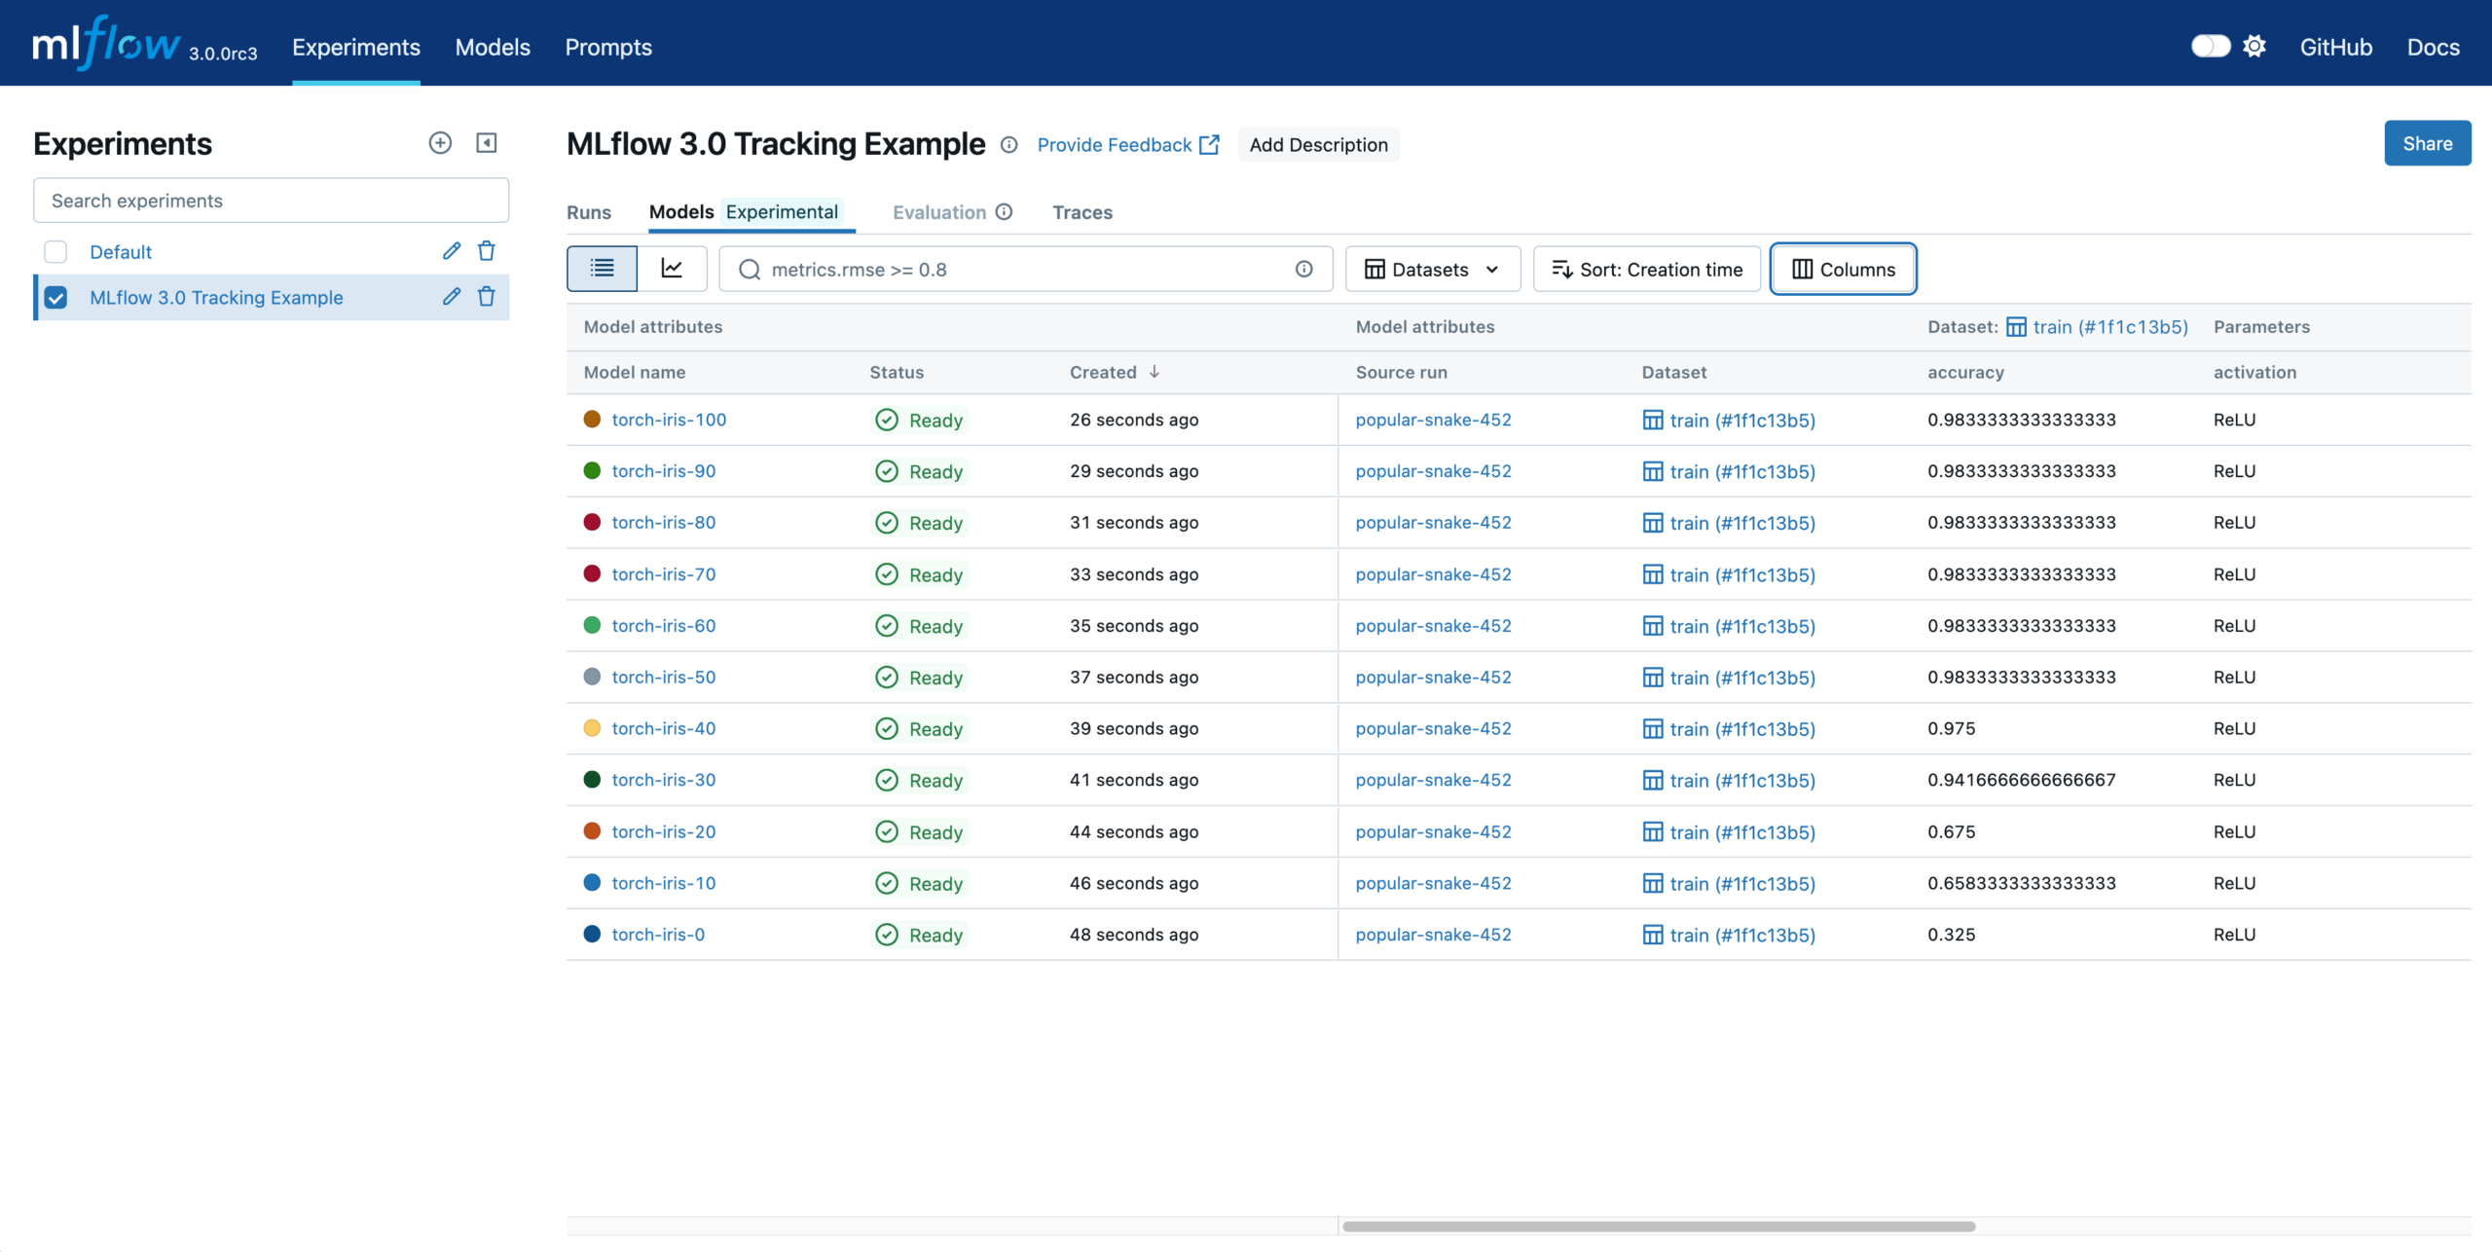Viewport: 2492px width, 1252px height.
Task: View info about the search filter syntax
Action: [x=1304, y=269]
